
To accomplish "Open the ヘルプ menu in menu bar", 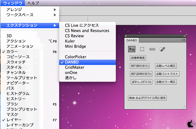I will tap(33, 3).
